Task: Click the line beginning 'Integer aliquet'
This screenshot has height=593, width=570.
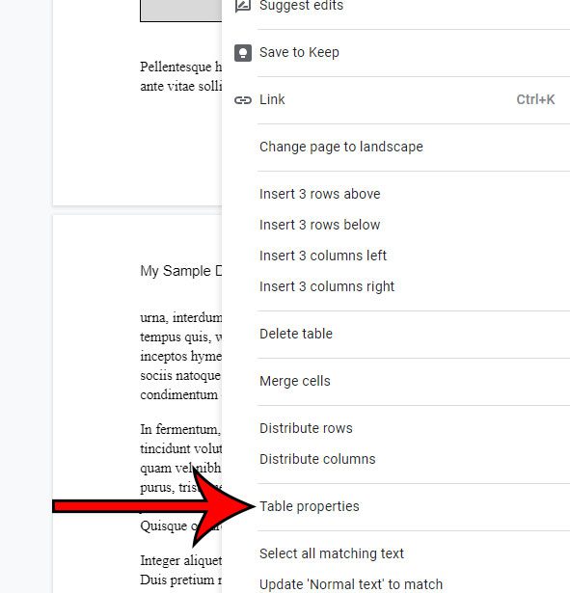Action: [x=180, y=560]
